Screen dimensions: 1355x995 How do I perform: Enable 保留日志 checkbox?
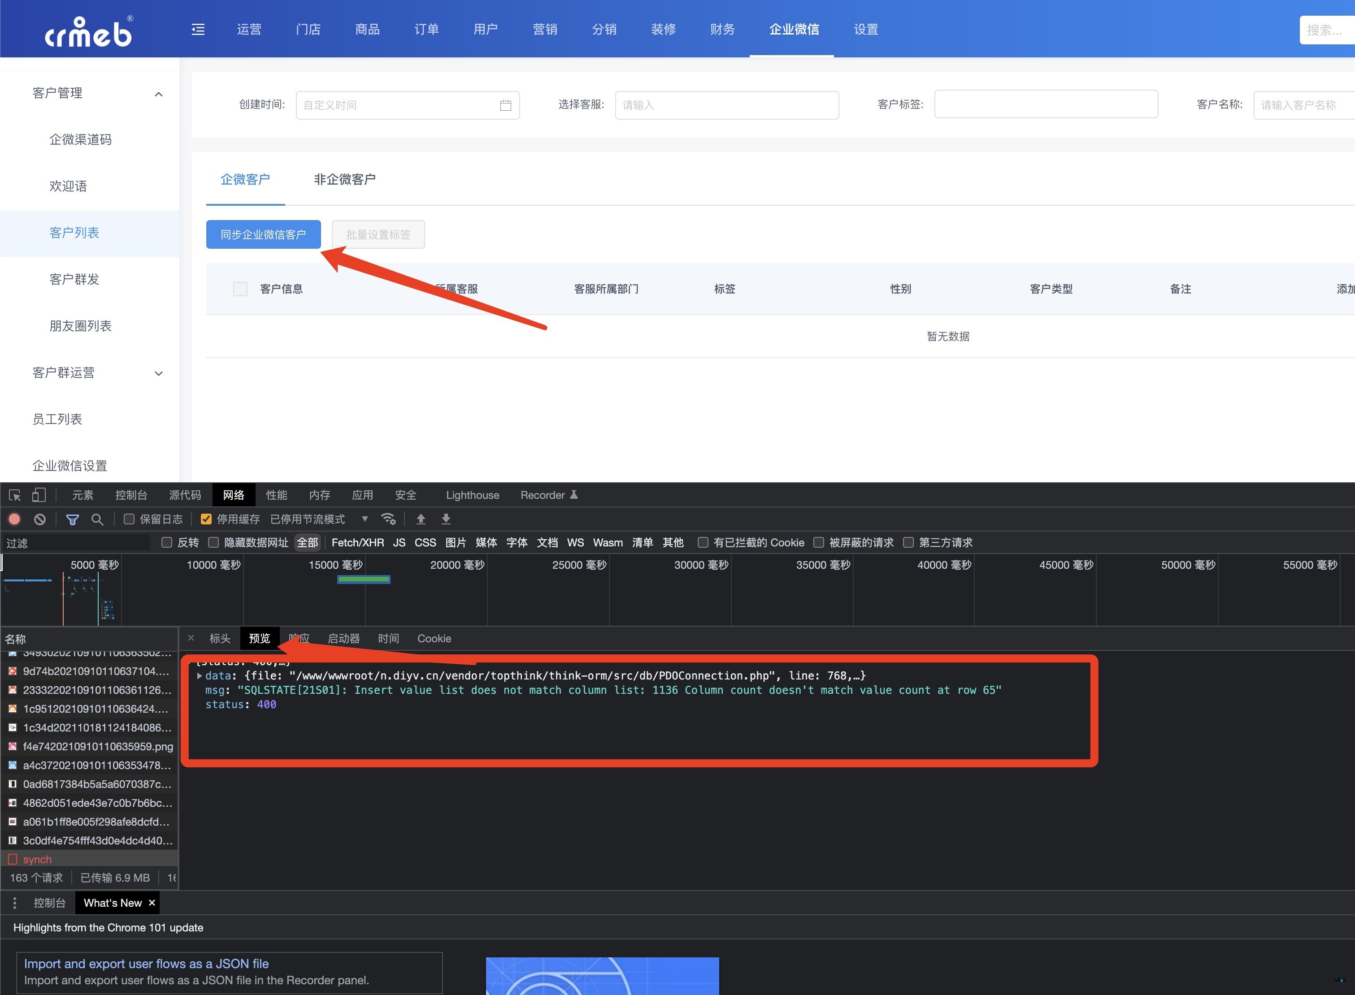click(x=129, y=519)
